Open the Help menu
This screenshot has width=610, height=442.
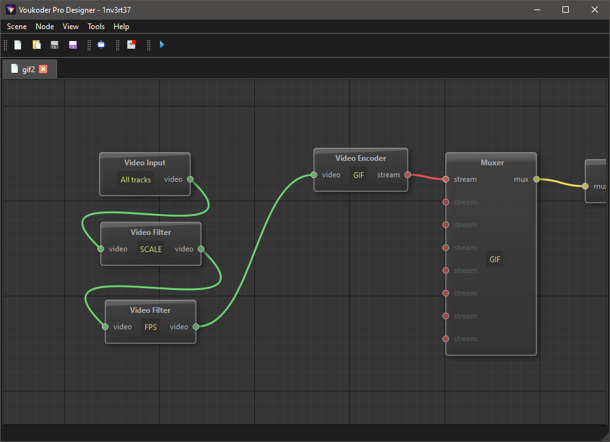(x=121, y=27)
